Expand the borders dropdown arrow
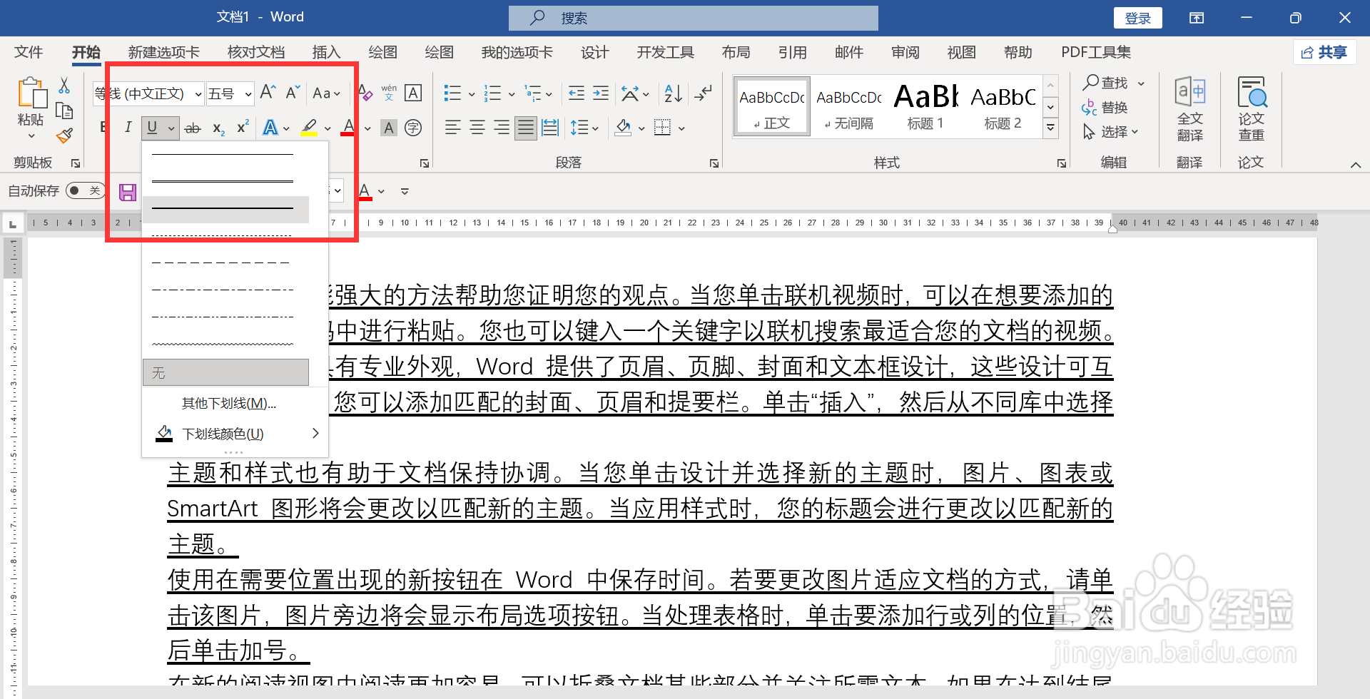1370x699 pixels. pyautogui.click(x=682, y=129)
